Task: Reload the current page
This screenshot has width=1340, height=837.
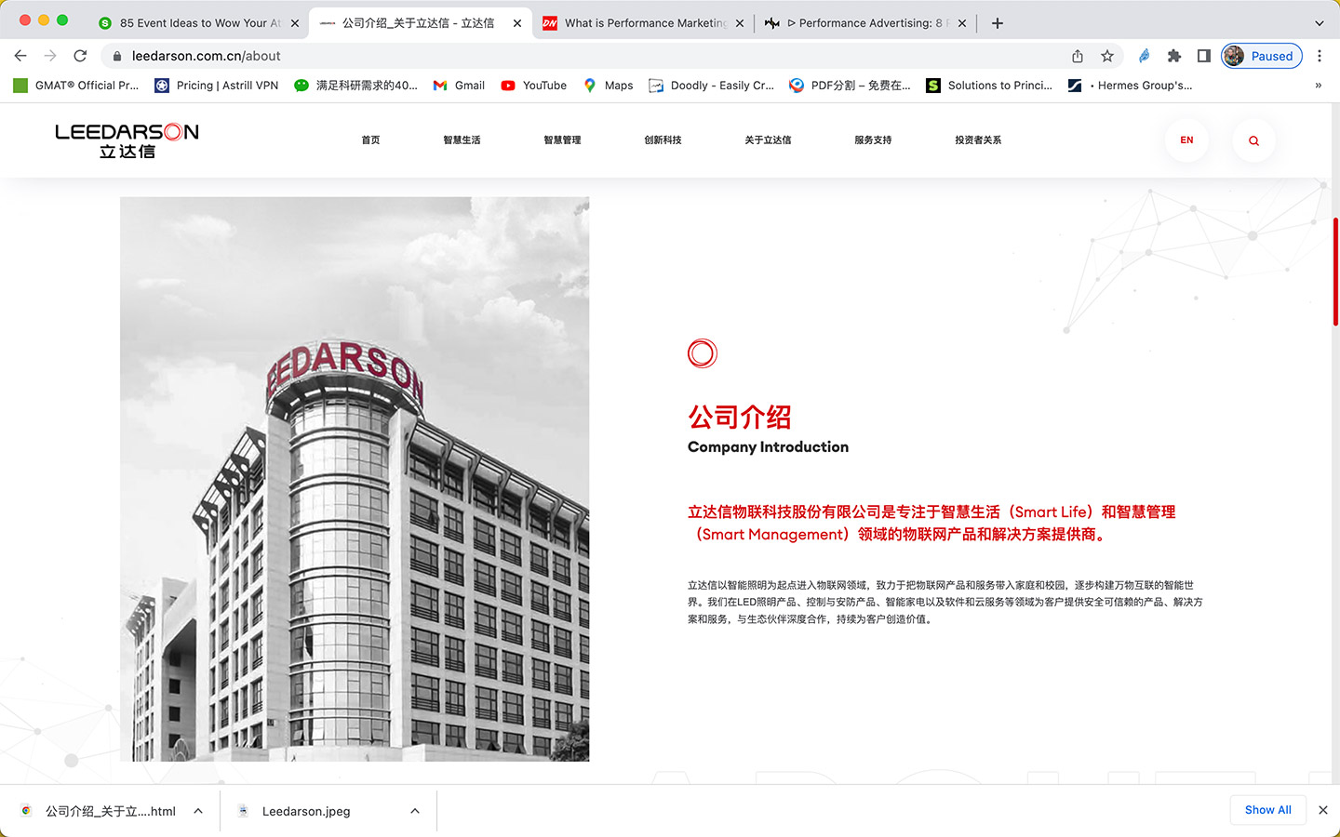Action: pos(80,56)
